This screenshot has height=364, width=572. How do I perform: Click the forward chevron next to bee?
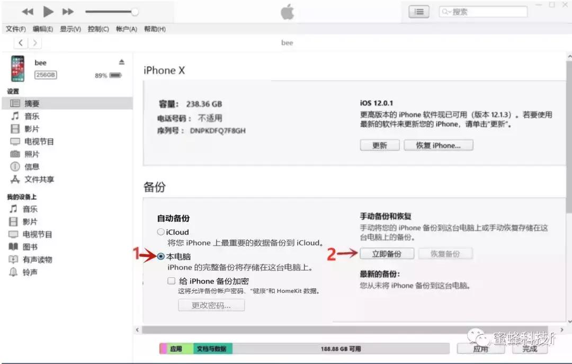click(x=34, y=42)
